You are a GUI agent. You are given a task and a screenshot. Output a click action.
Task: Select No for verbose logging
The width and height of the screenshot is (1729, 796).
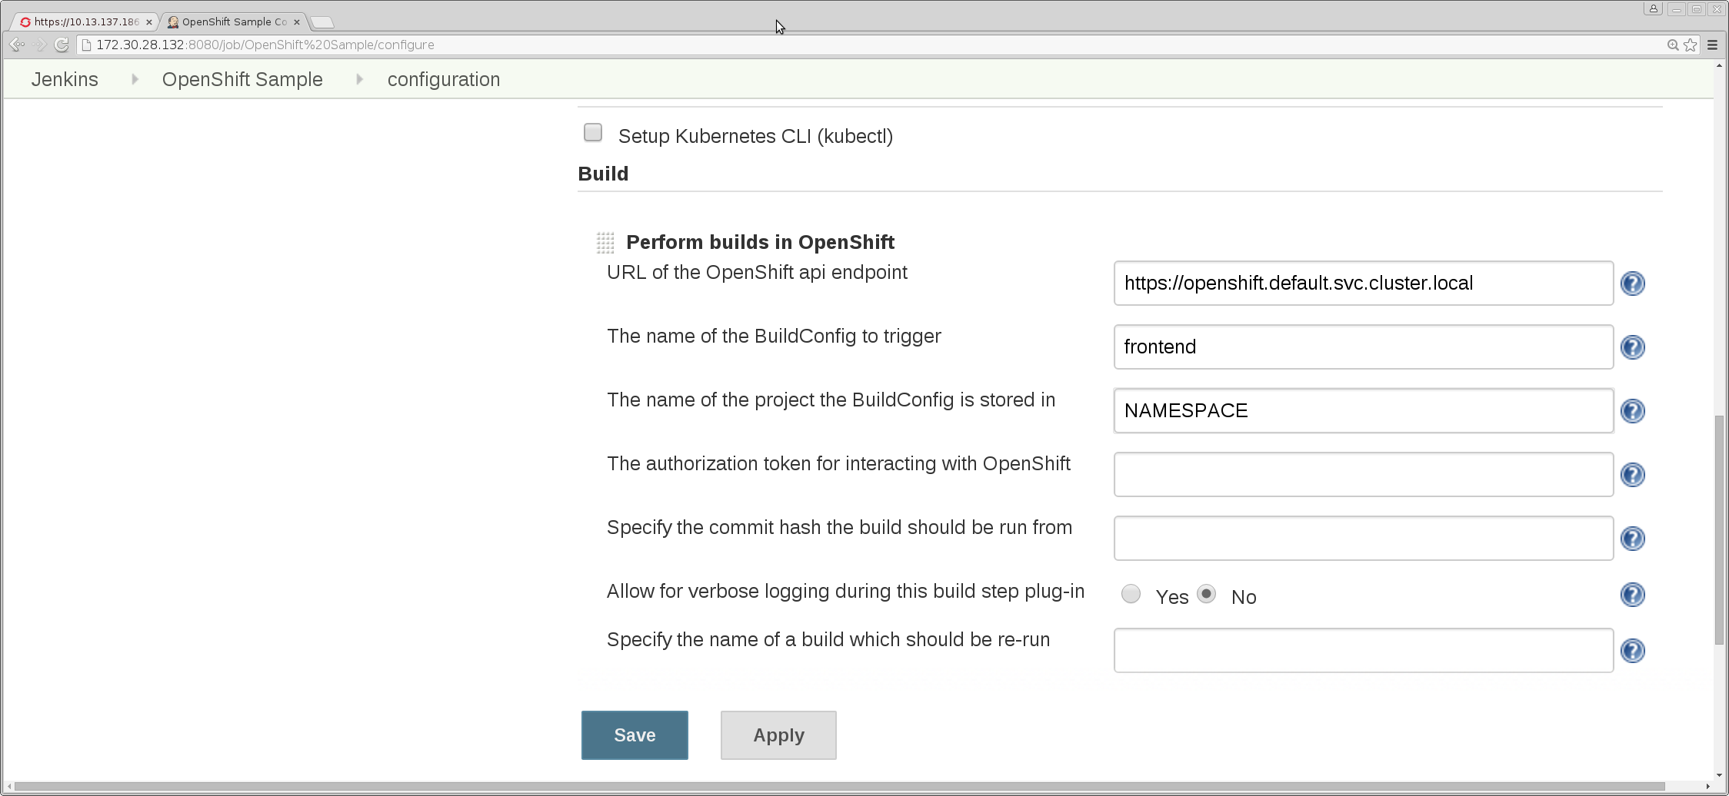[x=1206, y=594]
